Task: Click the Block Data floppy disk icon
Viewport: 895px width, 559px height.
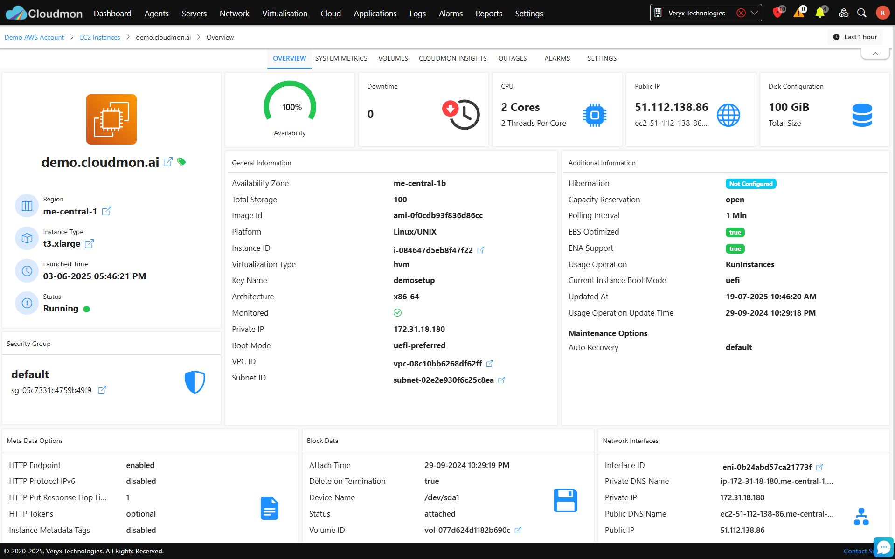Action: pyautogui.click(x=566, y=500)
